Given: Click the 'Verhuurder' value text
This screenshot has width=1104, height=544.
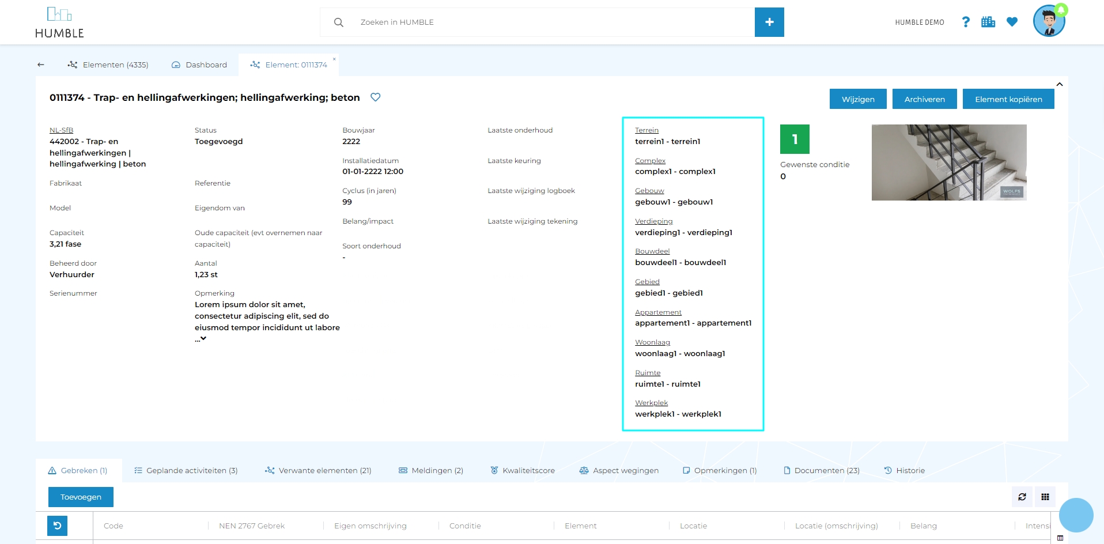Looking at the screenshot, I should (72, 275).
